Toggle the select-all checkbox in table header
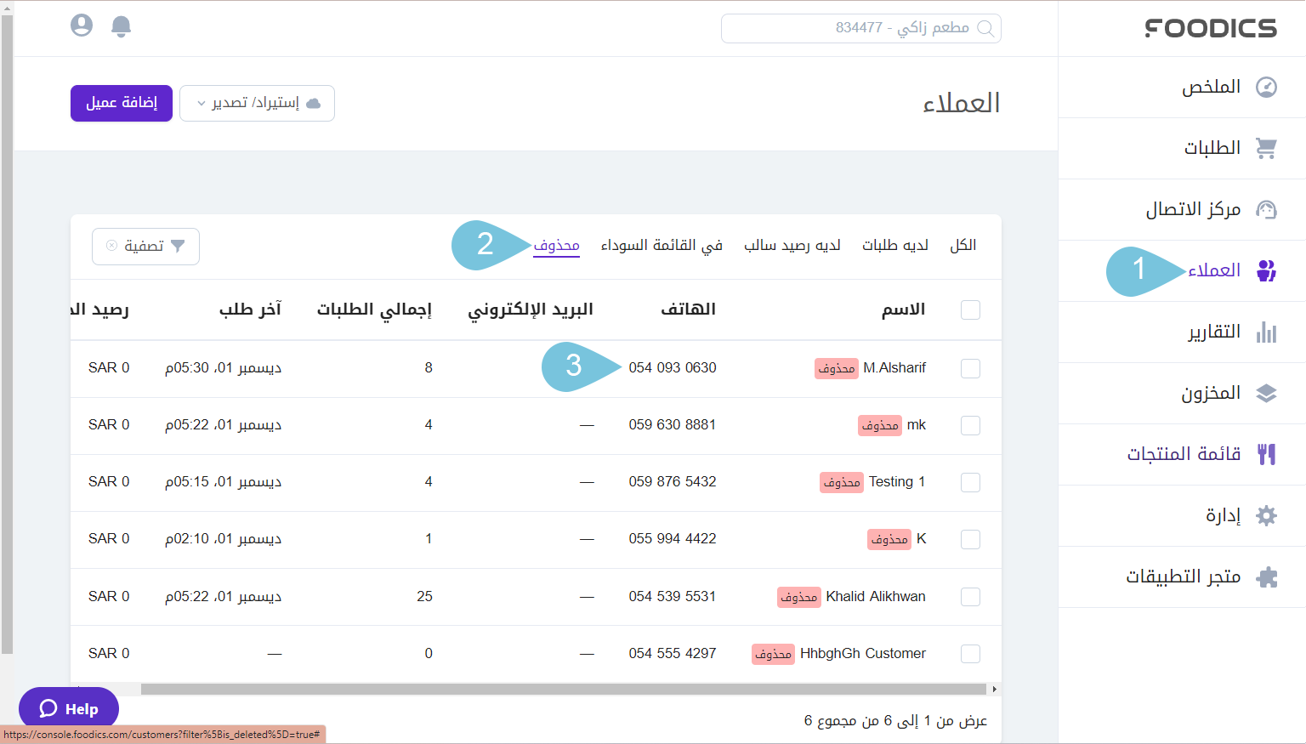1306x744 pixels. [970, 310]
